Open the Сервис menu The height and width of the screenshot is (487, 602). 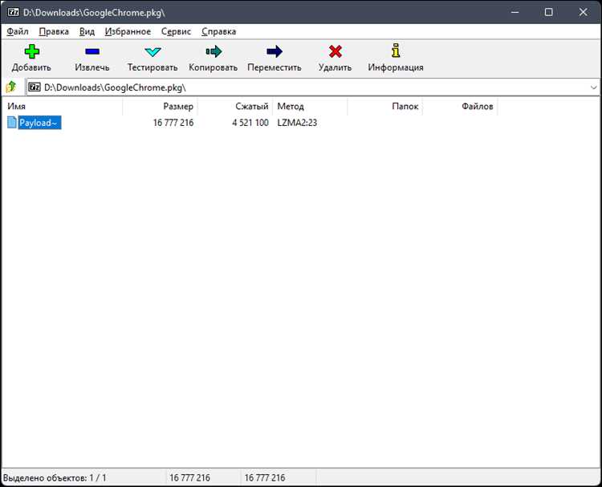(176, 31)
